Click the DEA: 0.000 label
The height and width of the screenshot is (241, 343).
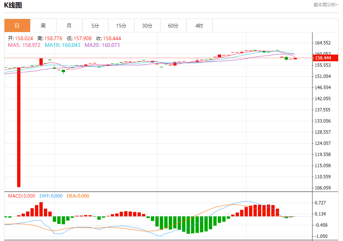78,196
